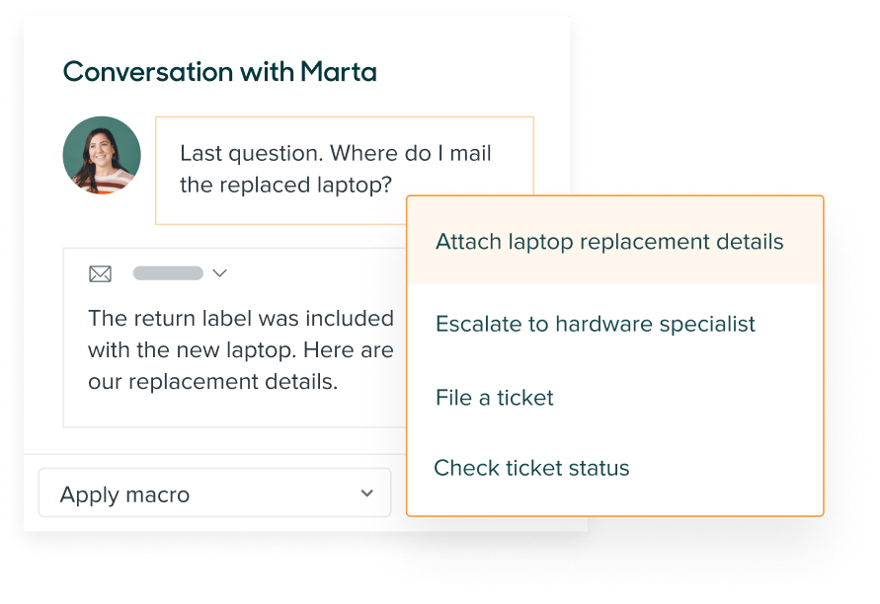Click Marta's profile avatar photo
Screen dimensions: 880x604
(102, 156)
